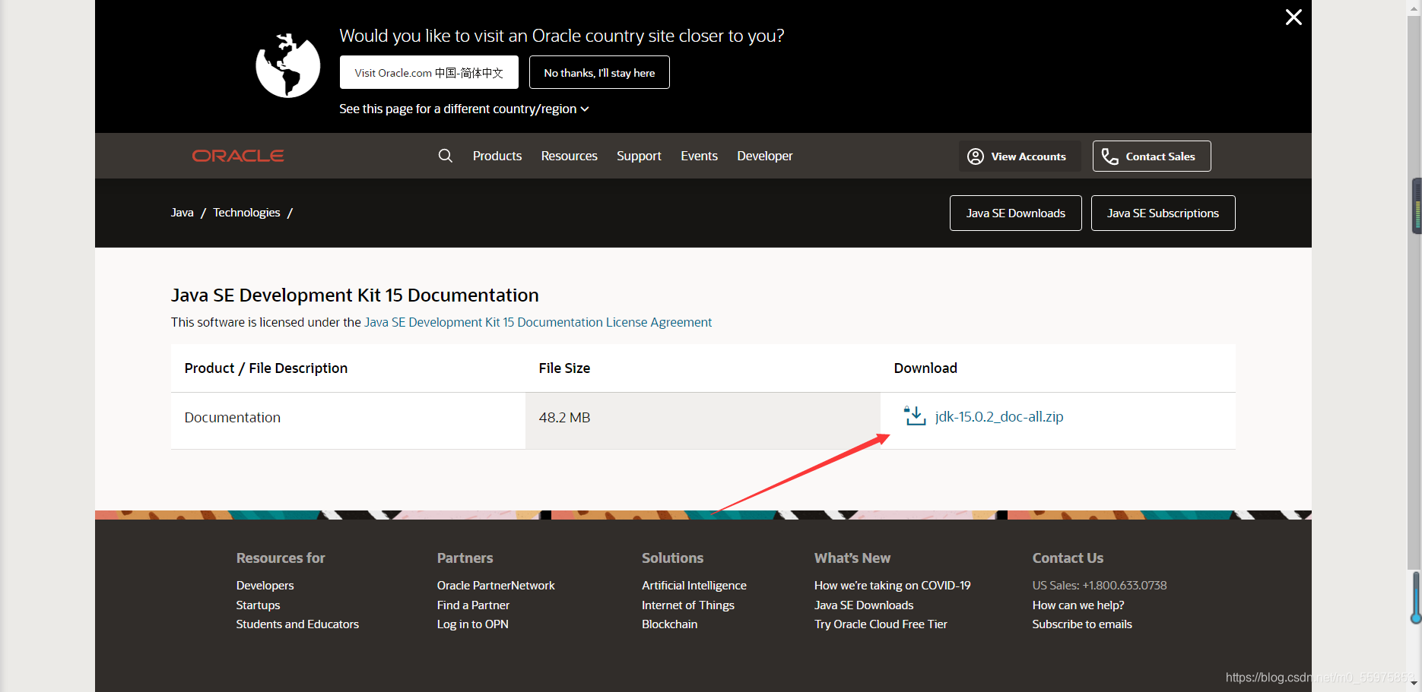Click the Java SE Development Kit 15 Documentation heading
The image size is (1422, 692).
tap(355, 295)
